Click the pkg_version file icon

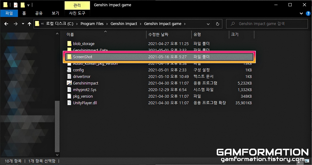[69, 96]
